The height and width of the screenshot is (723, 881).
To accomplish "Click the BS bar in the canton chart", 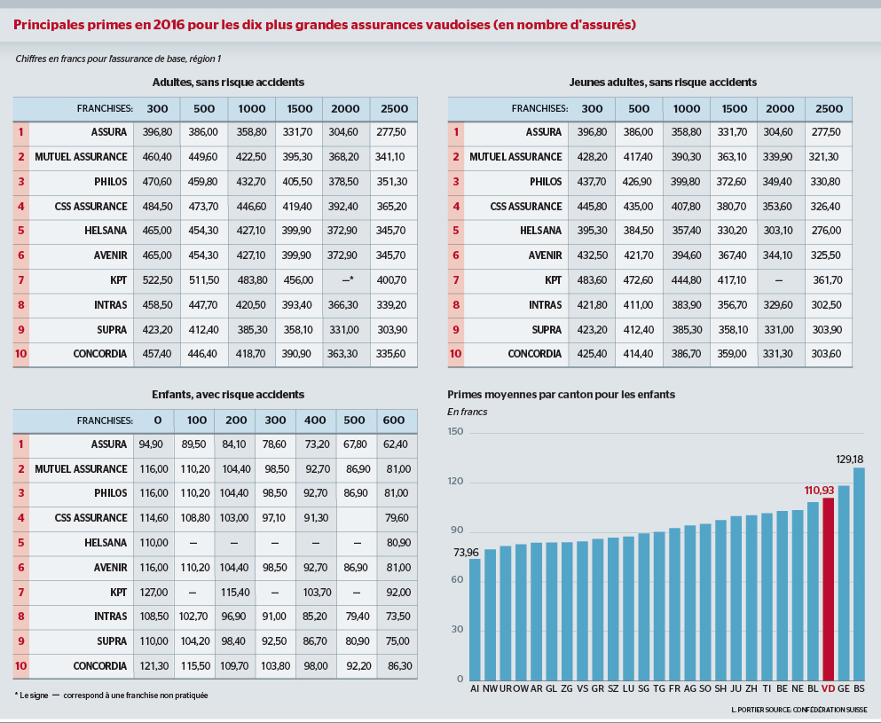I will click(x=859, y=574).
